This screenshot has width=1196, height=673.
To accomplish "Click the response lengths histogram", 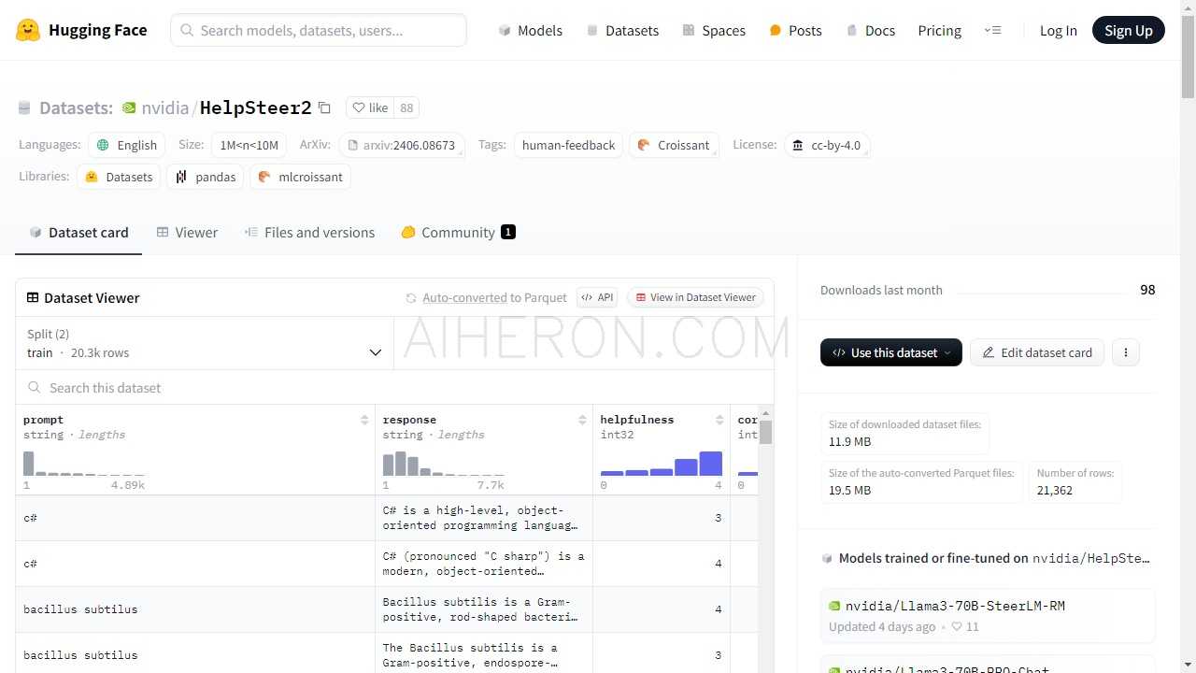I will point(444,464).
